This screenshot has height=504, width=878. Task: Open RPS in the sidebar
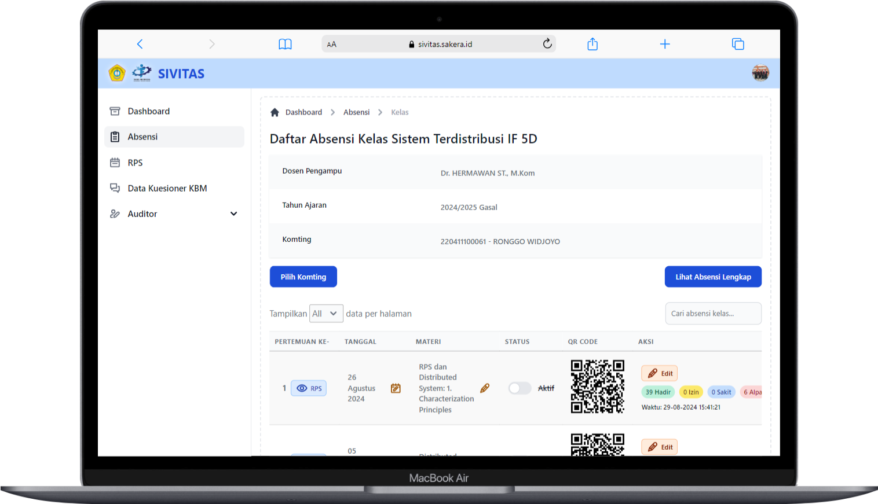point(174,163)
